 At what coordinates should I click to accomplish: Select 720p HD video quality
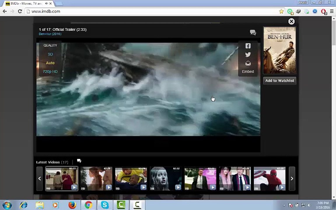click(x=50, y=71)
